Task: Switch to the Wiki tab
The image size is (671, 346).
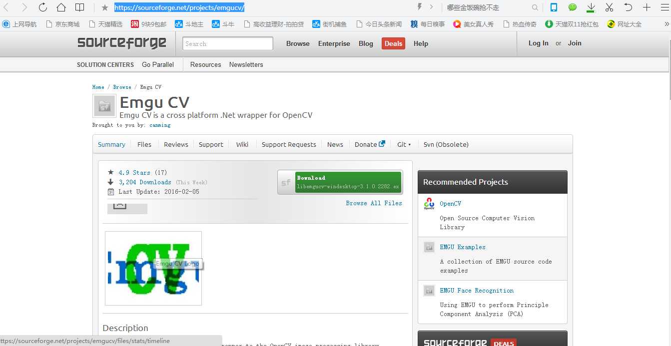Action: [242, 144]
